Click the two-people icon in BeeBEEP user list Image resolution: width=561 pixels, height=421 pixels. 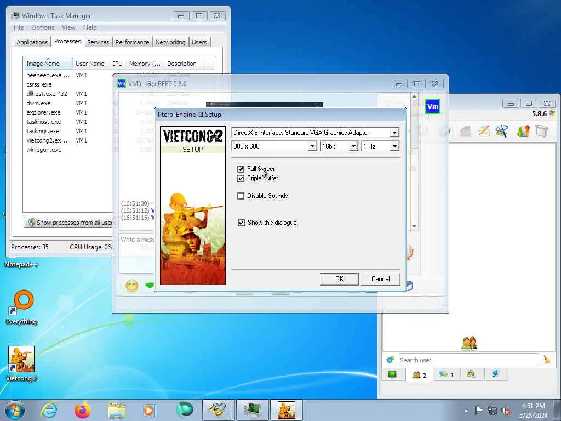click(x=469, y=343)
